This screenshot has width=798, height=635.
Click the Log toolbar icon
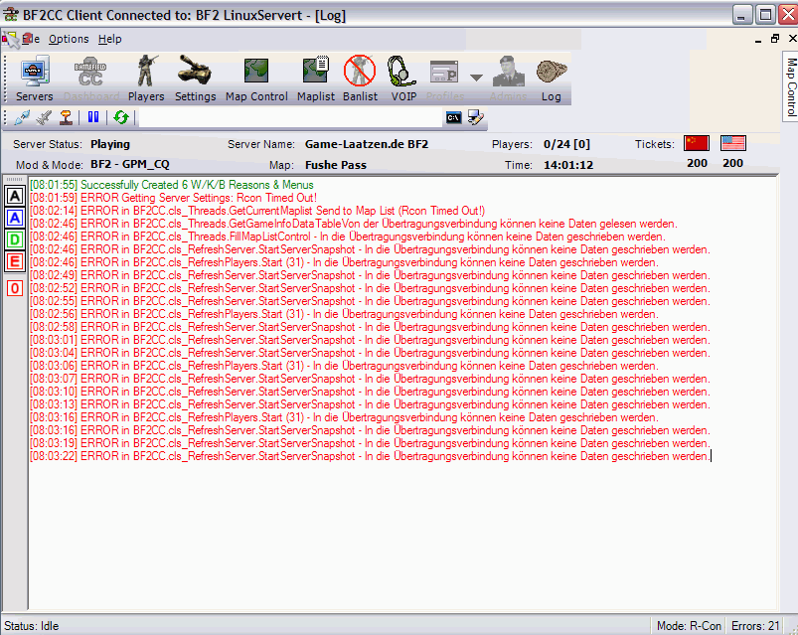tap(551, 79)
